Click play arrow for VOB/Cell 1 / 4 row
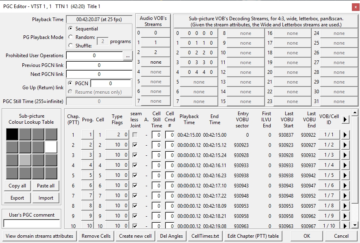Screen dimensions: 360x243 point(345,165)
